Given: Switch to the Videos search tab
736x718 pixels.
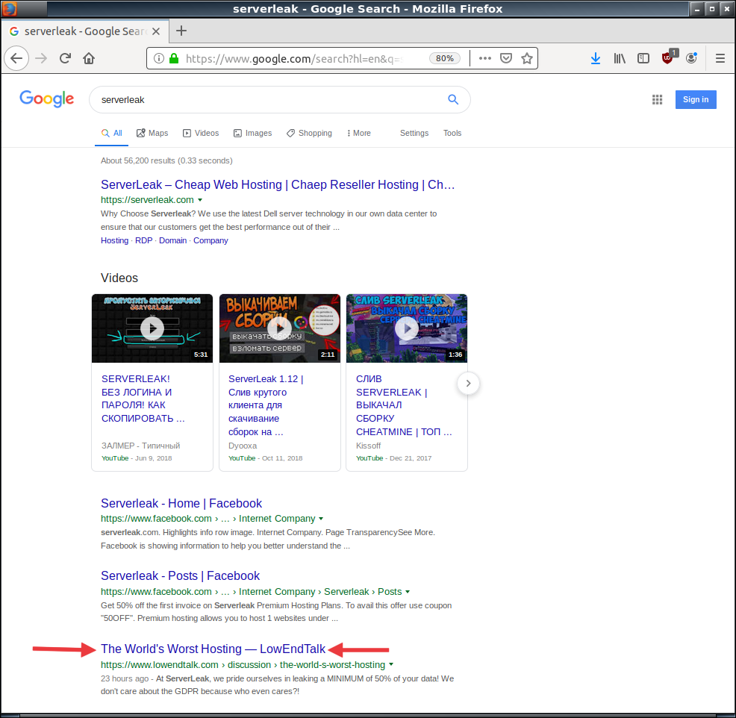Looking at the screenshot, I should point(201,133).
